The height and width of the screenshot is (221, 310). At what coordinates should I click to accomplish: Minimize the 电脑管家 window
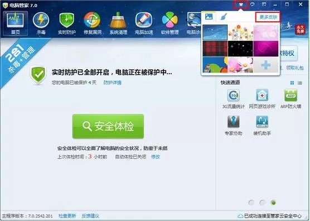[x=275, y=4]
